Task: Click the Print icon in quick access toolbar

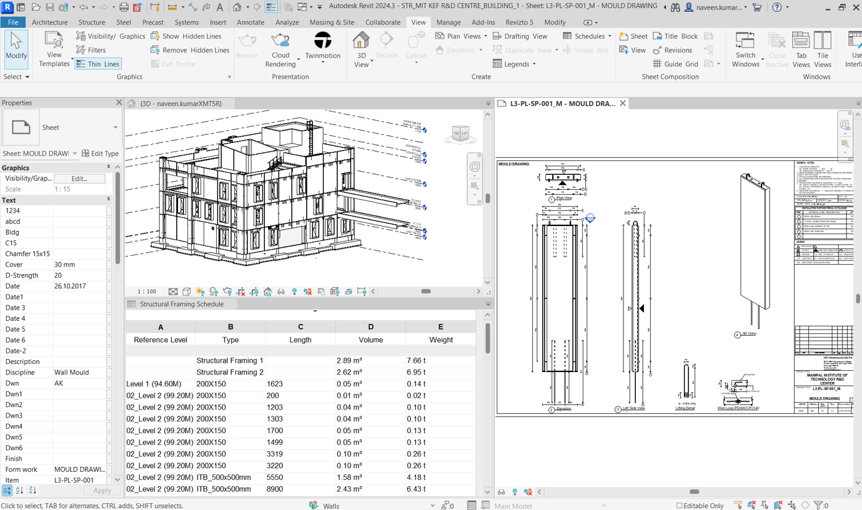Action: pos(124,7)
